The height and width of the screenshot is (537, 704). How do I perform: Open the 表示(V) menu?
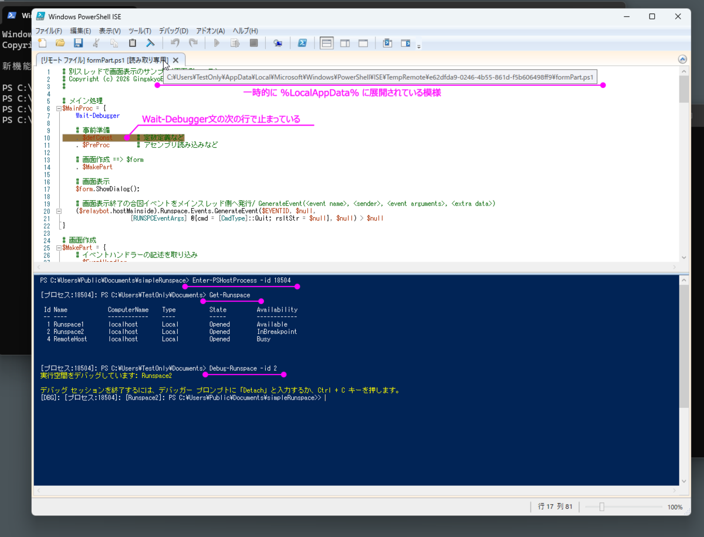tap(110, 31)
